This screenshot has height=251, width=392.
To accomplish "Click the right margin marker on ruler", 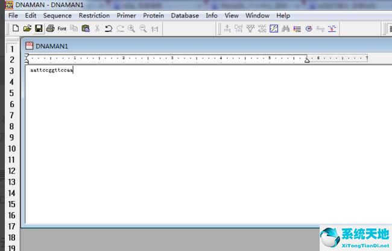I will point(307,59).
